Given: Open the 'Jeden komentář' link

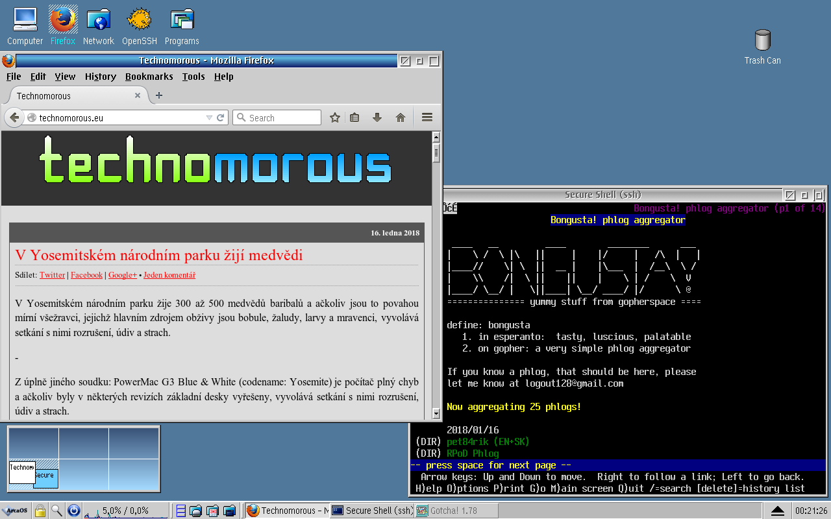Looking at the screenshot, I should pyautogui.click(x=169, y=275).
